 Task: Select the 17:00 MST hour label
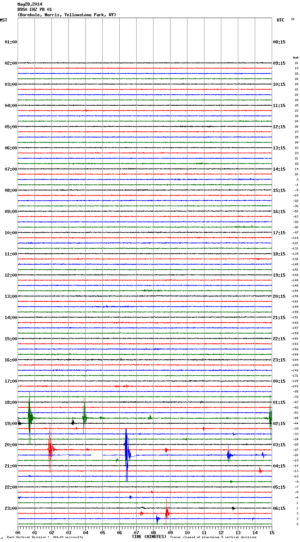11,381
